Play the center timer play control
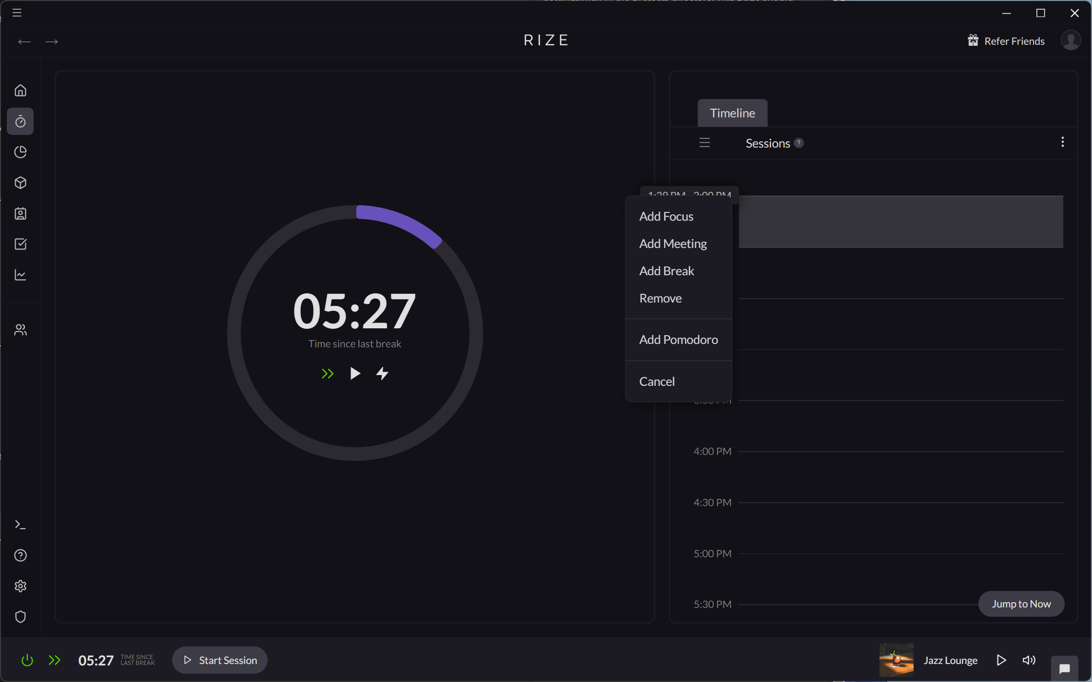Screen dimensions: 1092x682 click(354, 373)
